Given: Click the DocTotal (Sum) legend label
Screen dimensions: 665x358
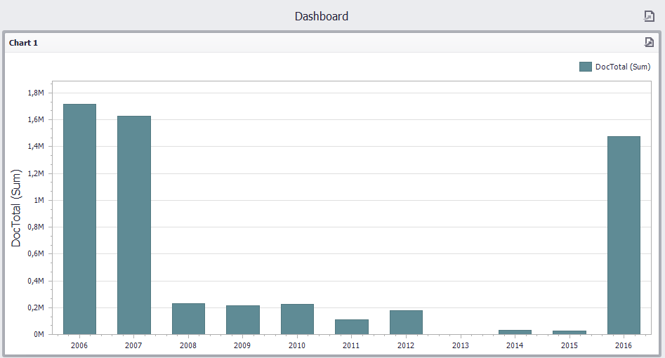Looking at the screenshot, I should point(623,67).
